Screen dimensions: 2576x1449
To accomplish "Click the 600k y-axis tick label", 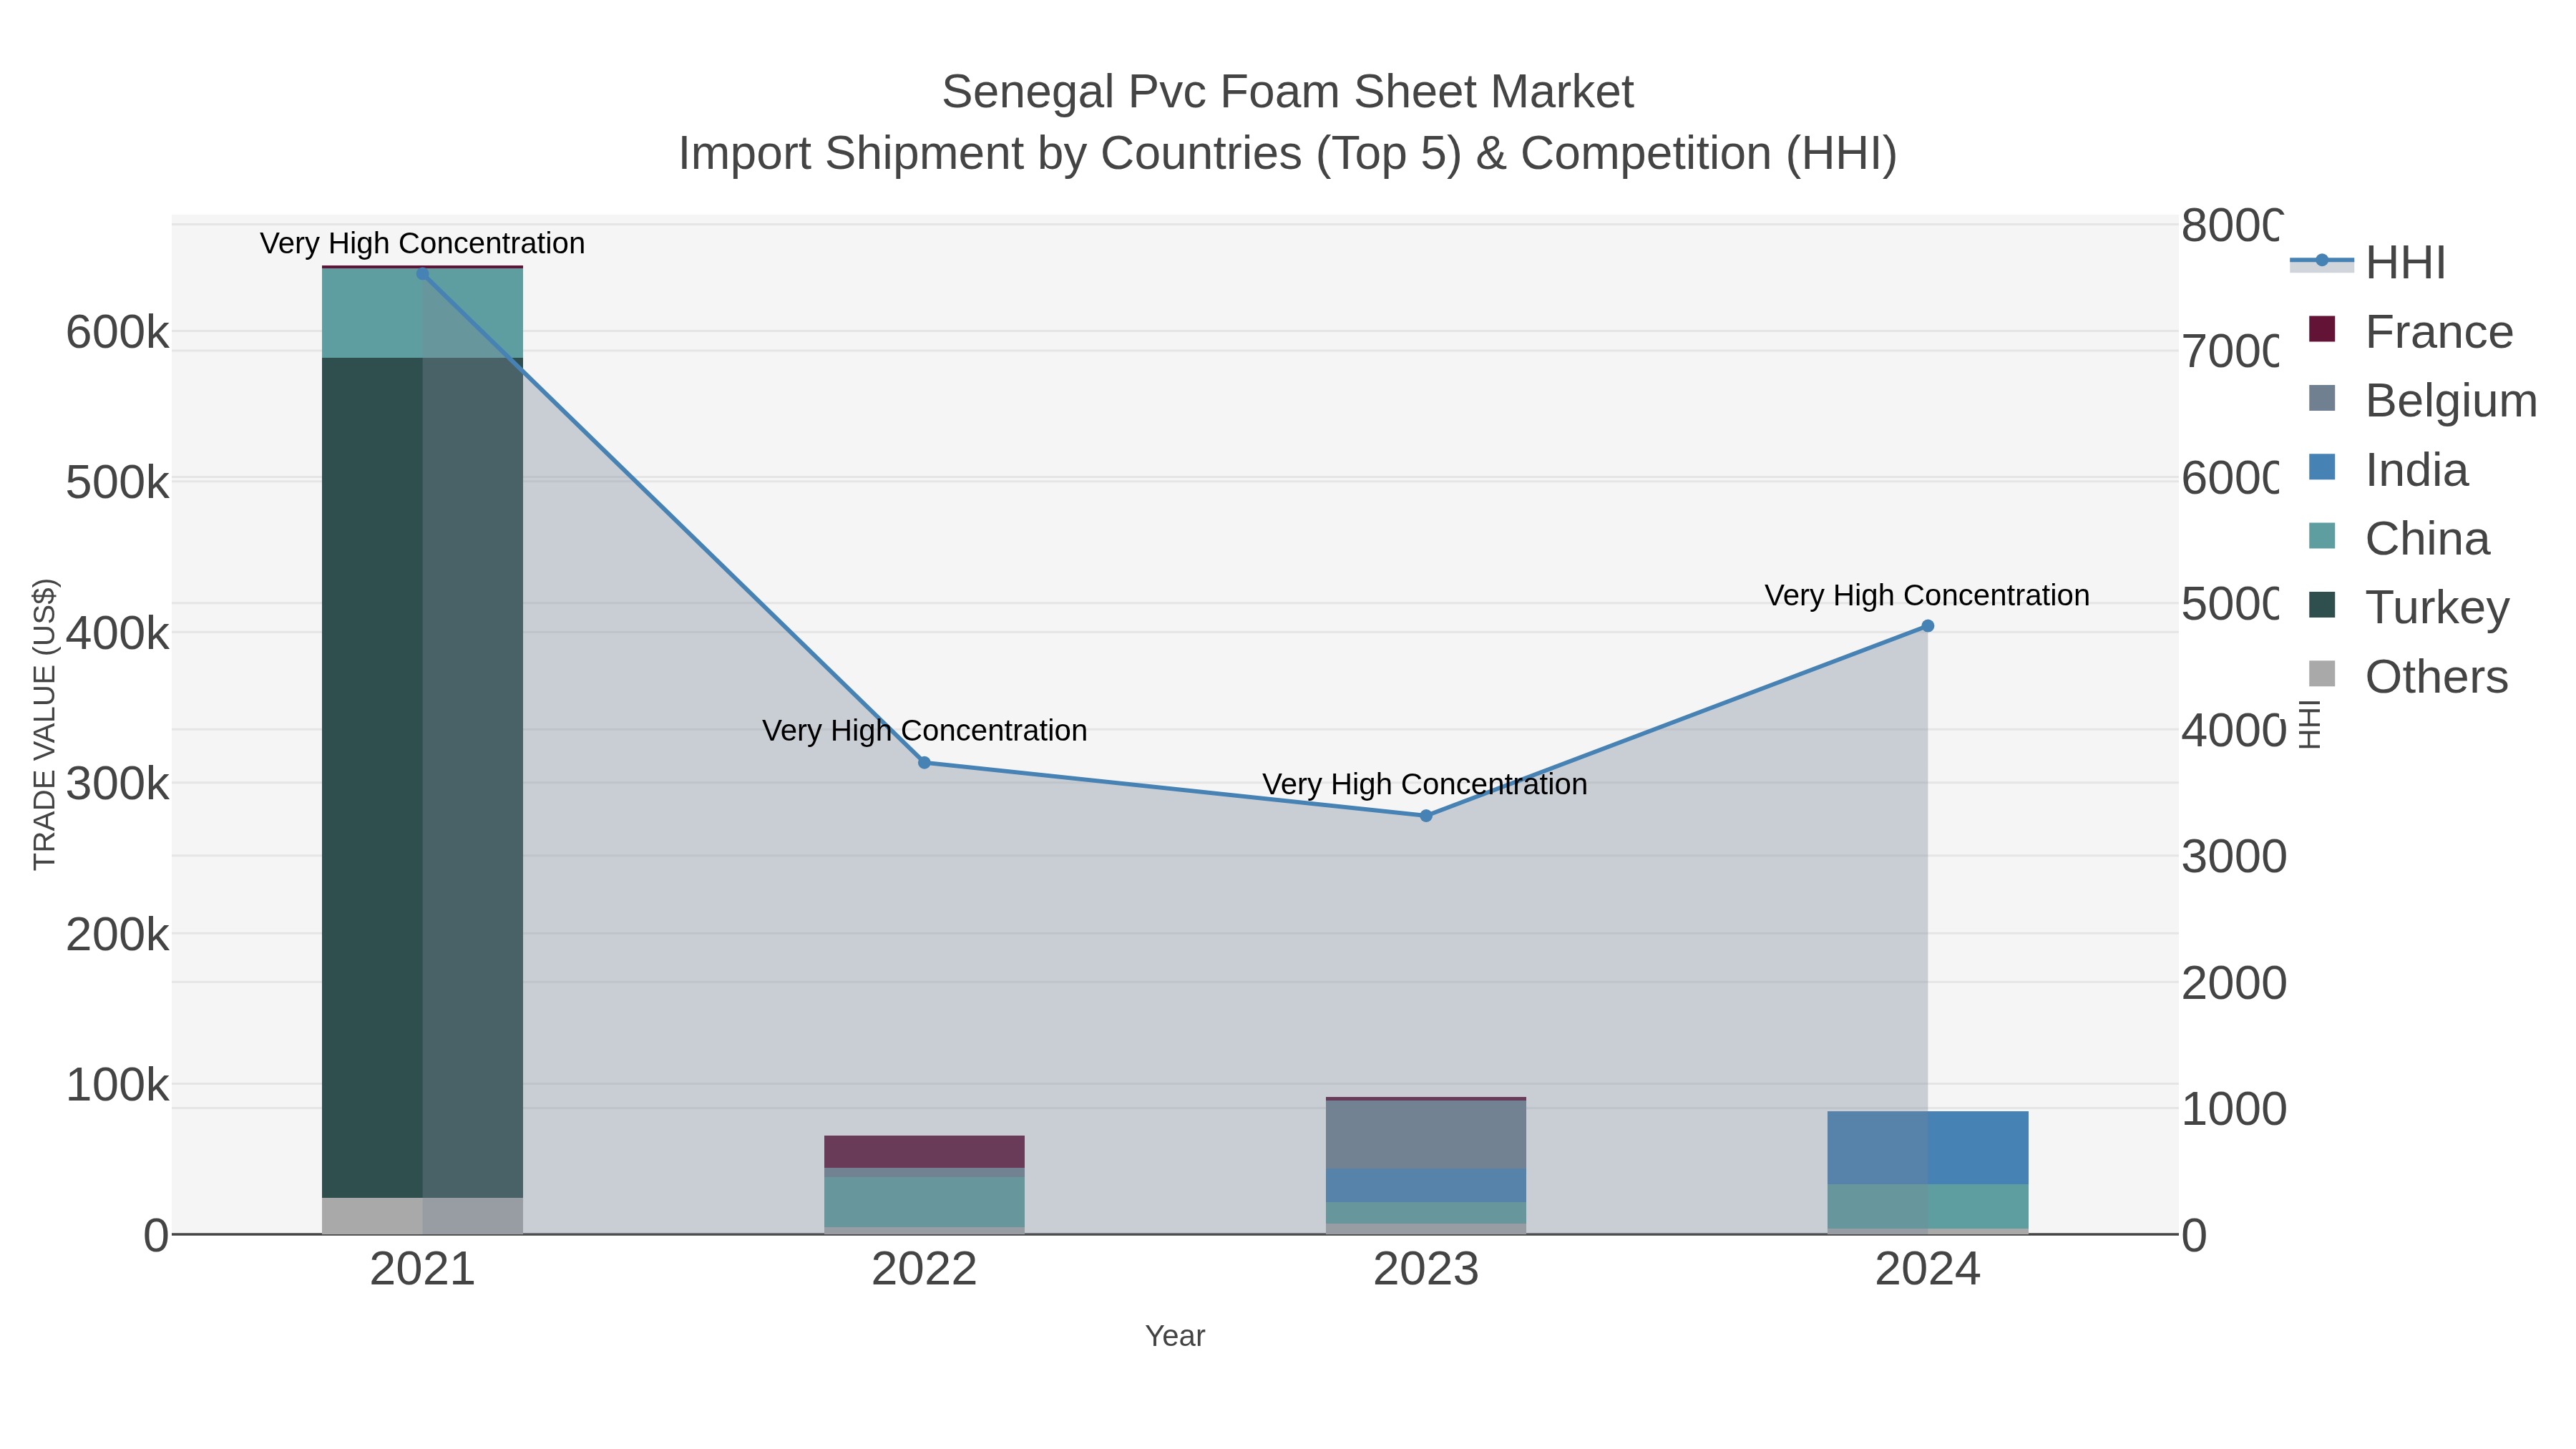I will (x=117, y=332).
